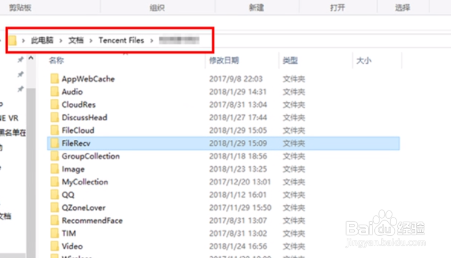Click the GroupCollection folder name
The width and height of the screenshot is (451, 258).
(91, 156)
